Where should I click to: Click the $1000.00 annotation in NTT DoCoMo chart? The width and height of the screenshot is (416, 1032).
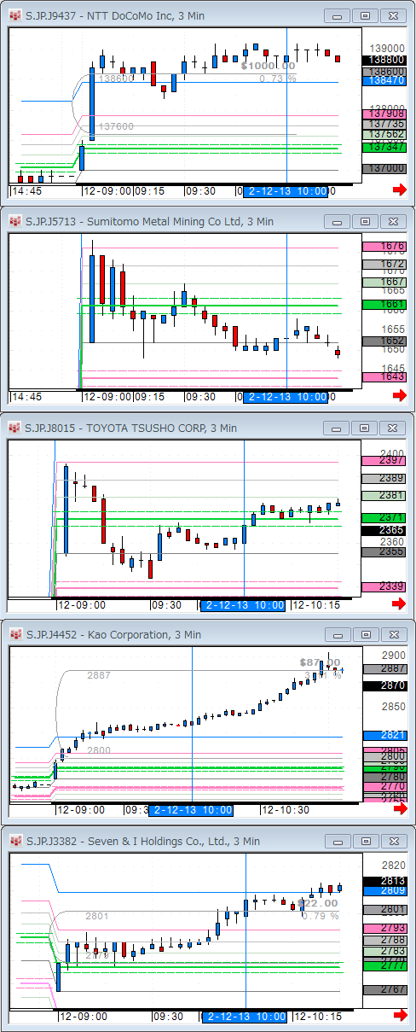(x=268, y=66)
